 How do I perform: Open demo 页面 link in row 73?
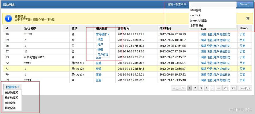pyautogui.click(x=242, y=57)
